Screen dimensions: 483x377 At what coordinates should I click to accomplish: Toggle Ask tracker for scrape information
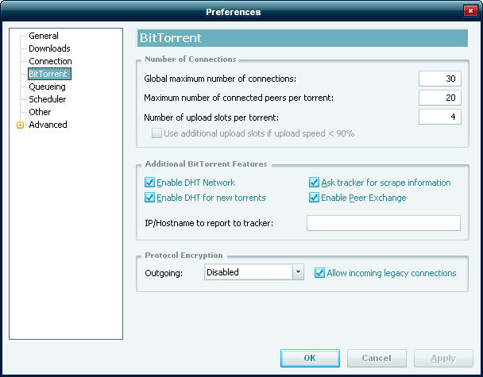tap(315, 183)
